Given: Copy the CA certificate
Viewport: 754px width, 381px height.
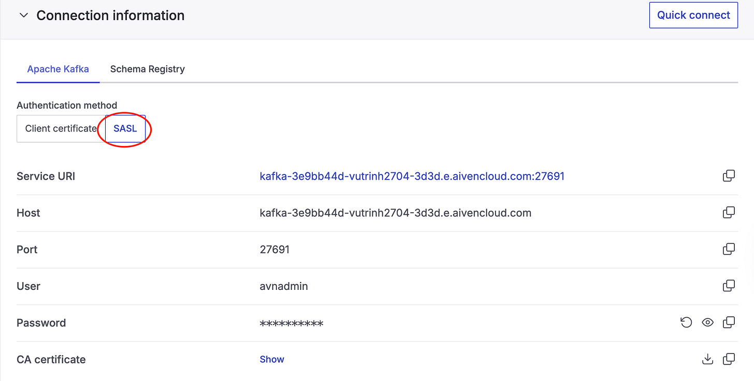Looking at the screenshot, I should point(729,359).
